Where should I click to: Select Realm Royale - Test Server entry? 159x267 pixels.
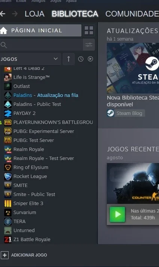tap(44, 158)
